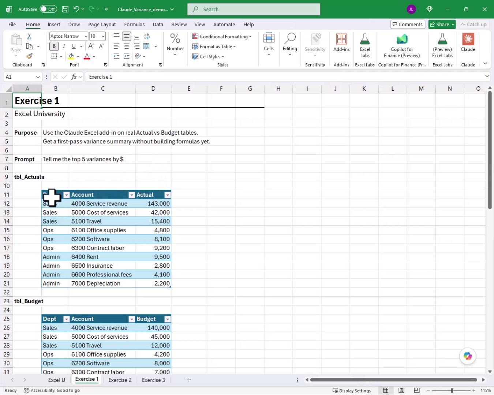Click Decrease Font Size icon
Image resolution: width=494 pixels, height=395 pixels.
(x=101, y=46)
